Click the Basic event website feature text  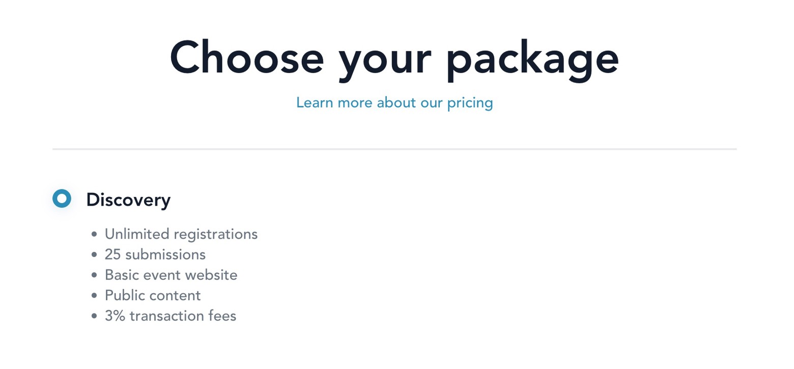click(x=171, y=275)
